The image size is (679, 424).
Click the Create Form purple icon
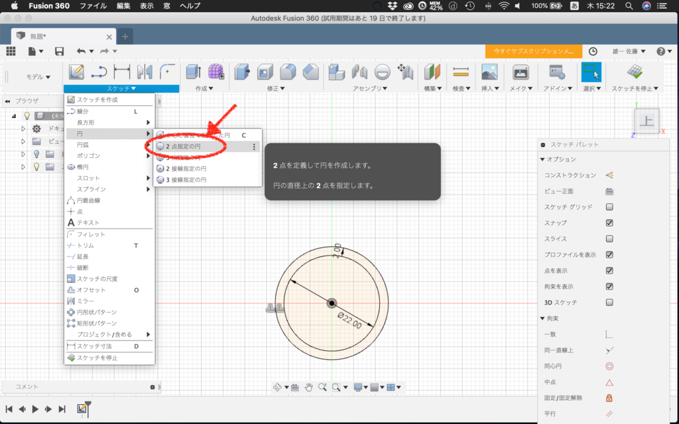coord(216,72)
